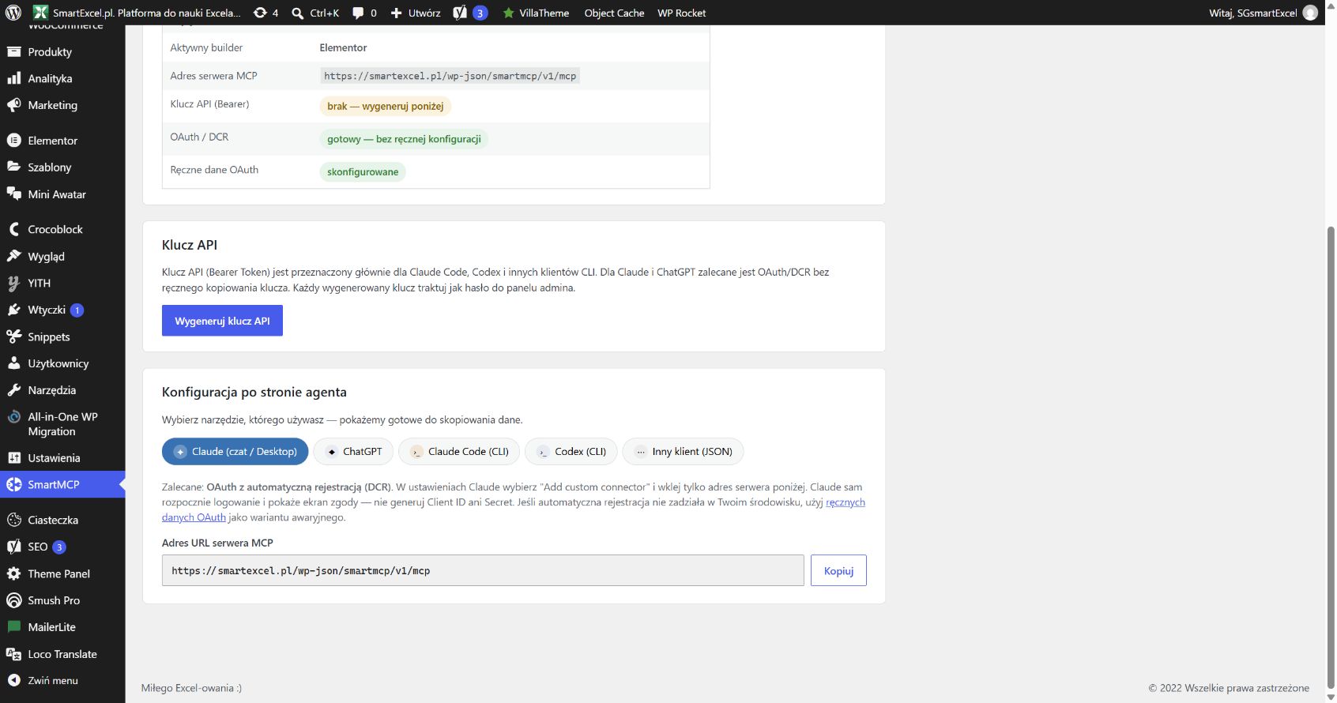Click the Wygeneruj klucz API button
Image resolution: width=1337 pixels, height=703 pixels.
222,321
